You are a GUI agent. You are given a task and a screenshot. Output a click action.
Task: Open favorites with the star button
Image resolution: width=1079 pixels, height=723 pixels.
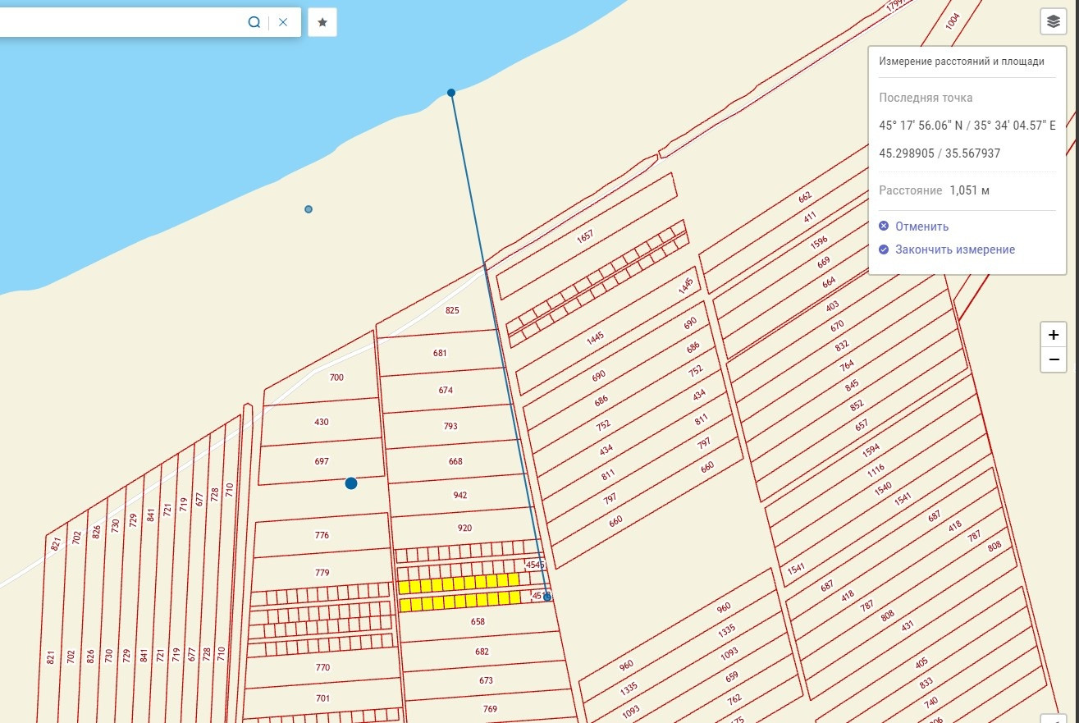tap(322, 22)
